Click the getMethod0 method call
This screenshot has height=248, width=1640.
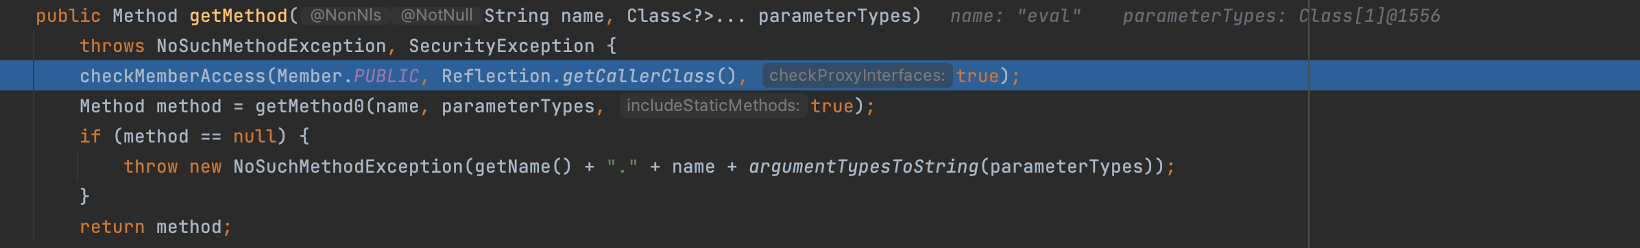point(310,106)
